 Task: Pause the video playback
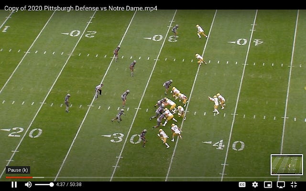tap(14, 184)
